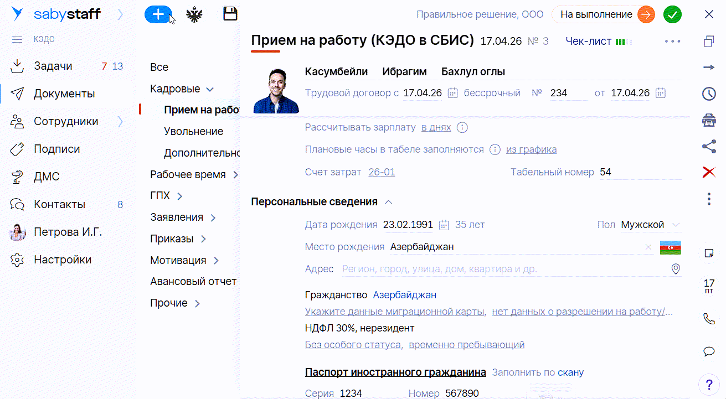Open the Настройки menu item

point(62,260)
